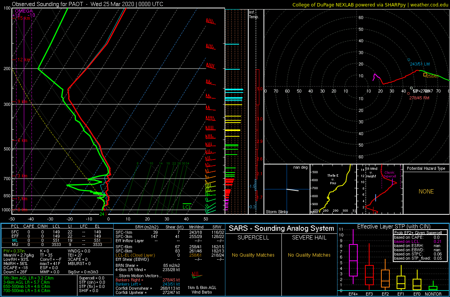
Task: Select the SFC-6km kinematics row
Action: (x=170, y=246)
